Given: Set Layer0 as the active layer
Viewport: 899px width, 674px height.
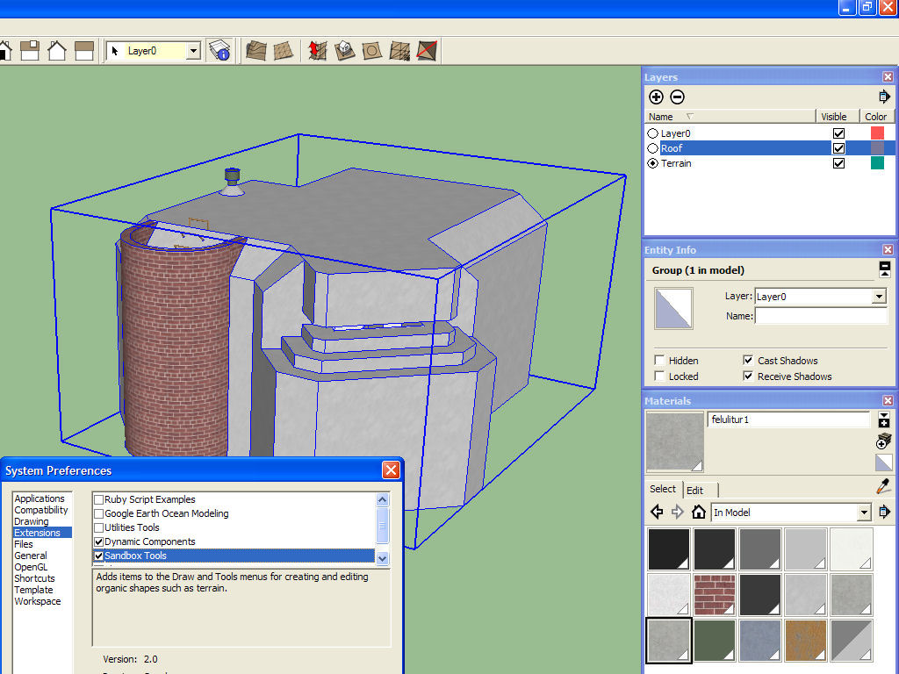Looking at the screenshot, I should 652,133.
